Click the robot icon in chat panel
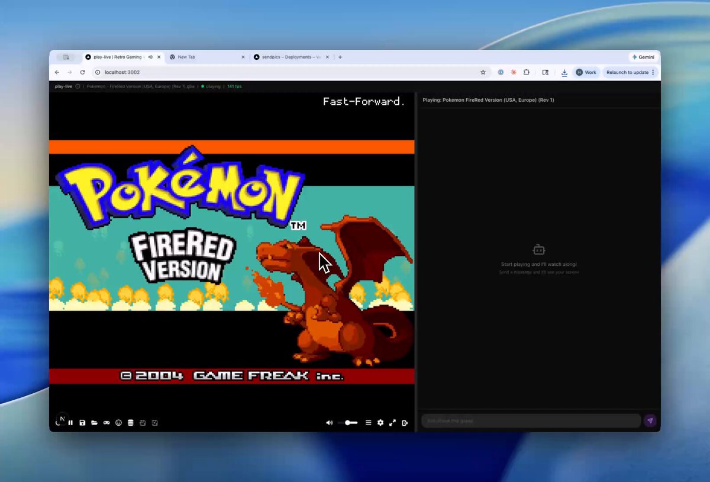Image resolution: width=710 pixels, height=482 pixels. click(x=538, y=250)
